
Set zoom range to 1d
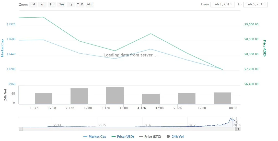pos(33,4)
